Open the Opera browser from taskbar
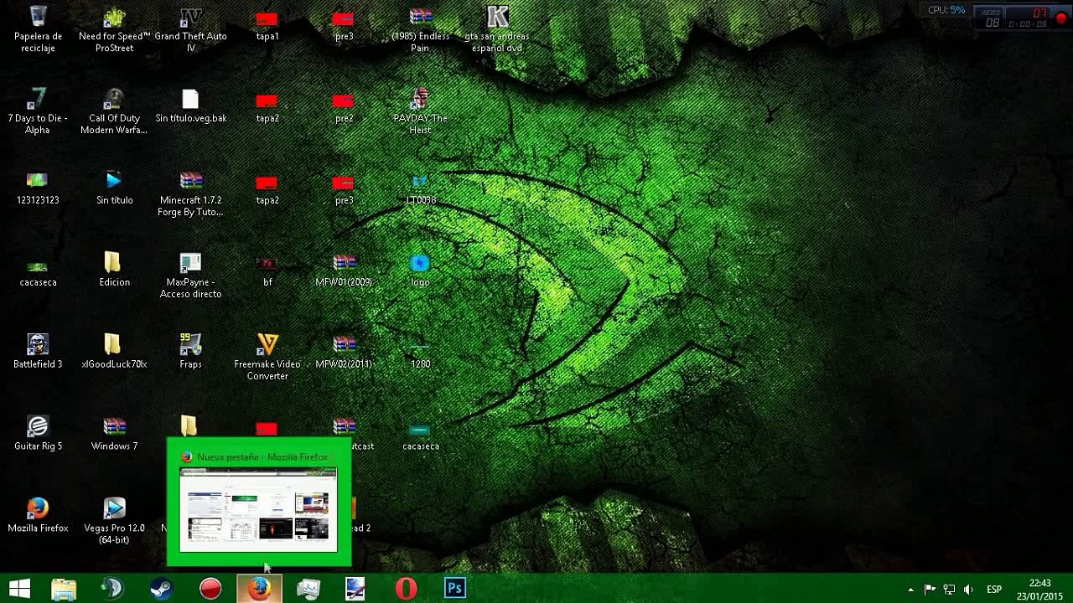 pyautogui.click(x=407, y=589)
